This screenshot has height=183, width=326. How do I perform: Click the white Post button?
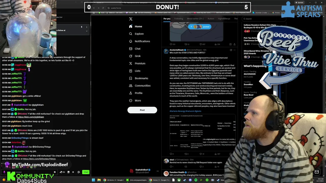pyautogui.click(x=142, y=110)
